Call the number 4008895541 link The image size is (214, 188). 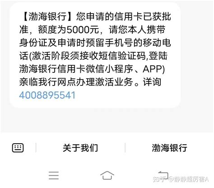(x=47, y=95)
